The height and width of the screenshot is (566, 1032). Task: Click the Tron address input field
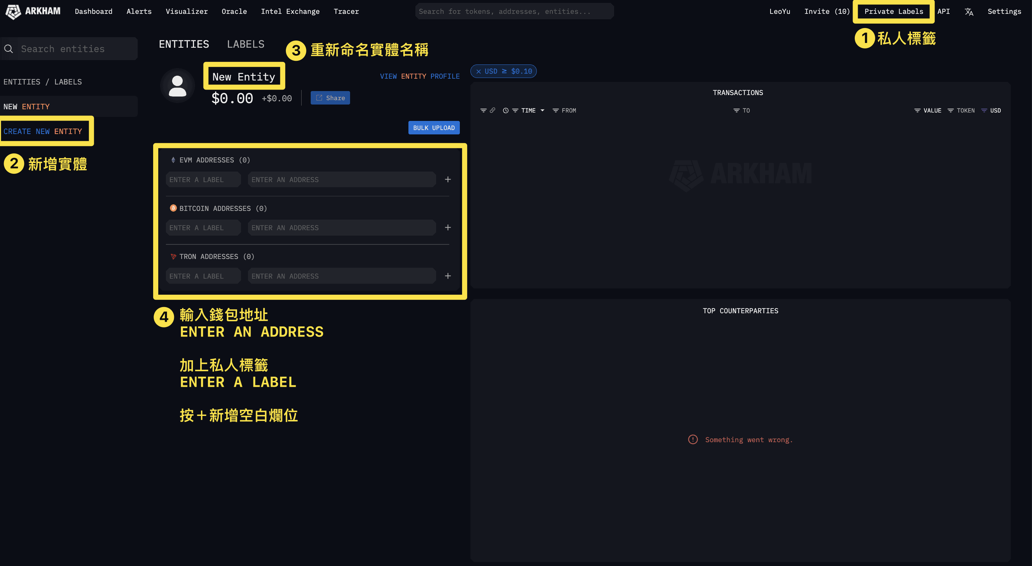coord(342,276)
